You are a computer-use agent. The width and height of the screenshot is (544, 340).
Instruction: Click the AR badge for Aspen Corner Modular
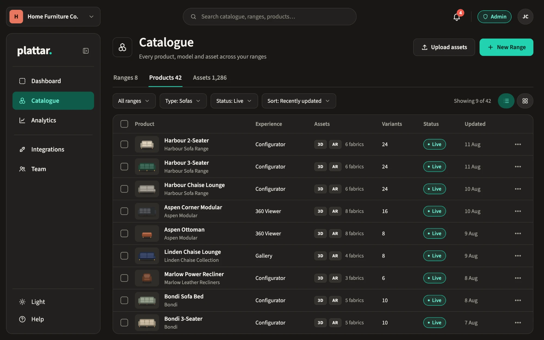[335, 211]
